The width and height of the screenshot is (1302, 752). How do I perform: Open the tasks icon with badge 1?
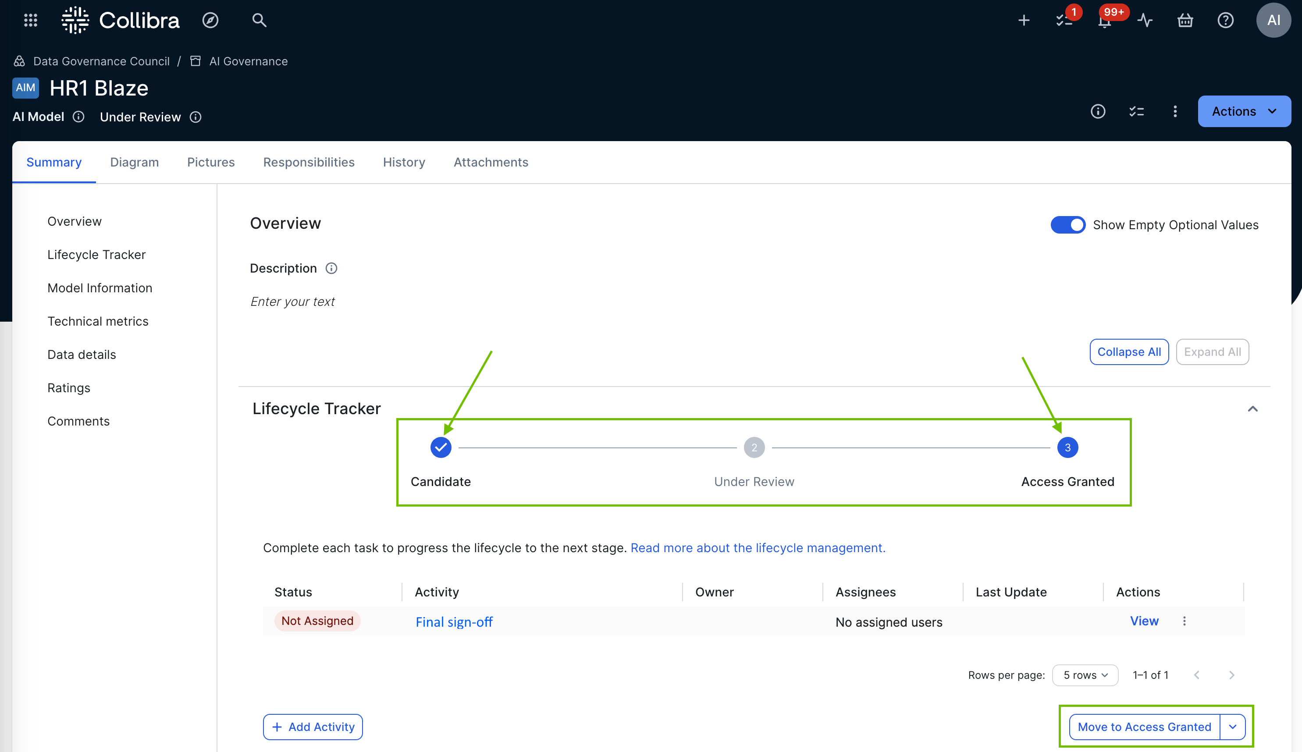[x=1064, y=20]
